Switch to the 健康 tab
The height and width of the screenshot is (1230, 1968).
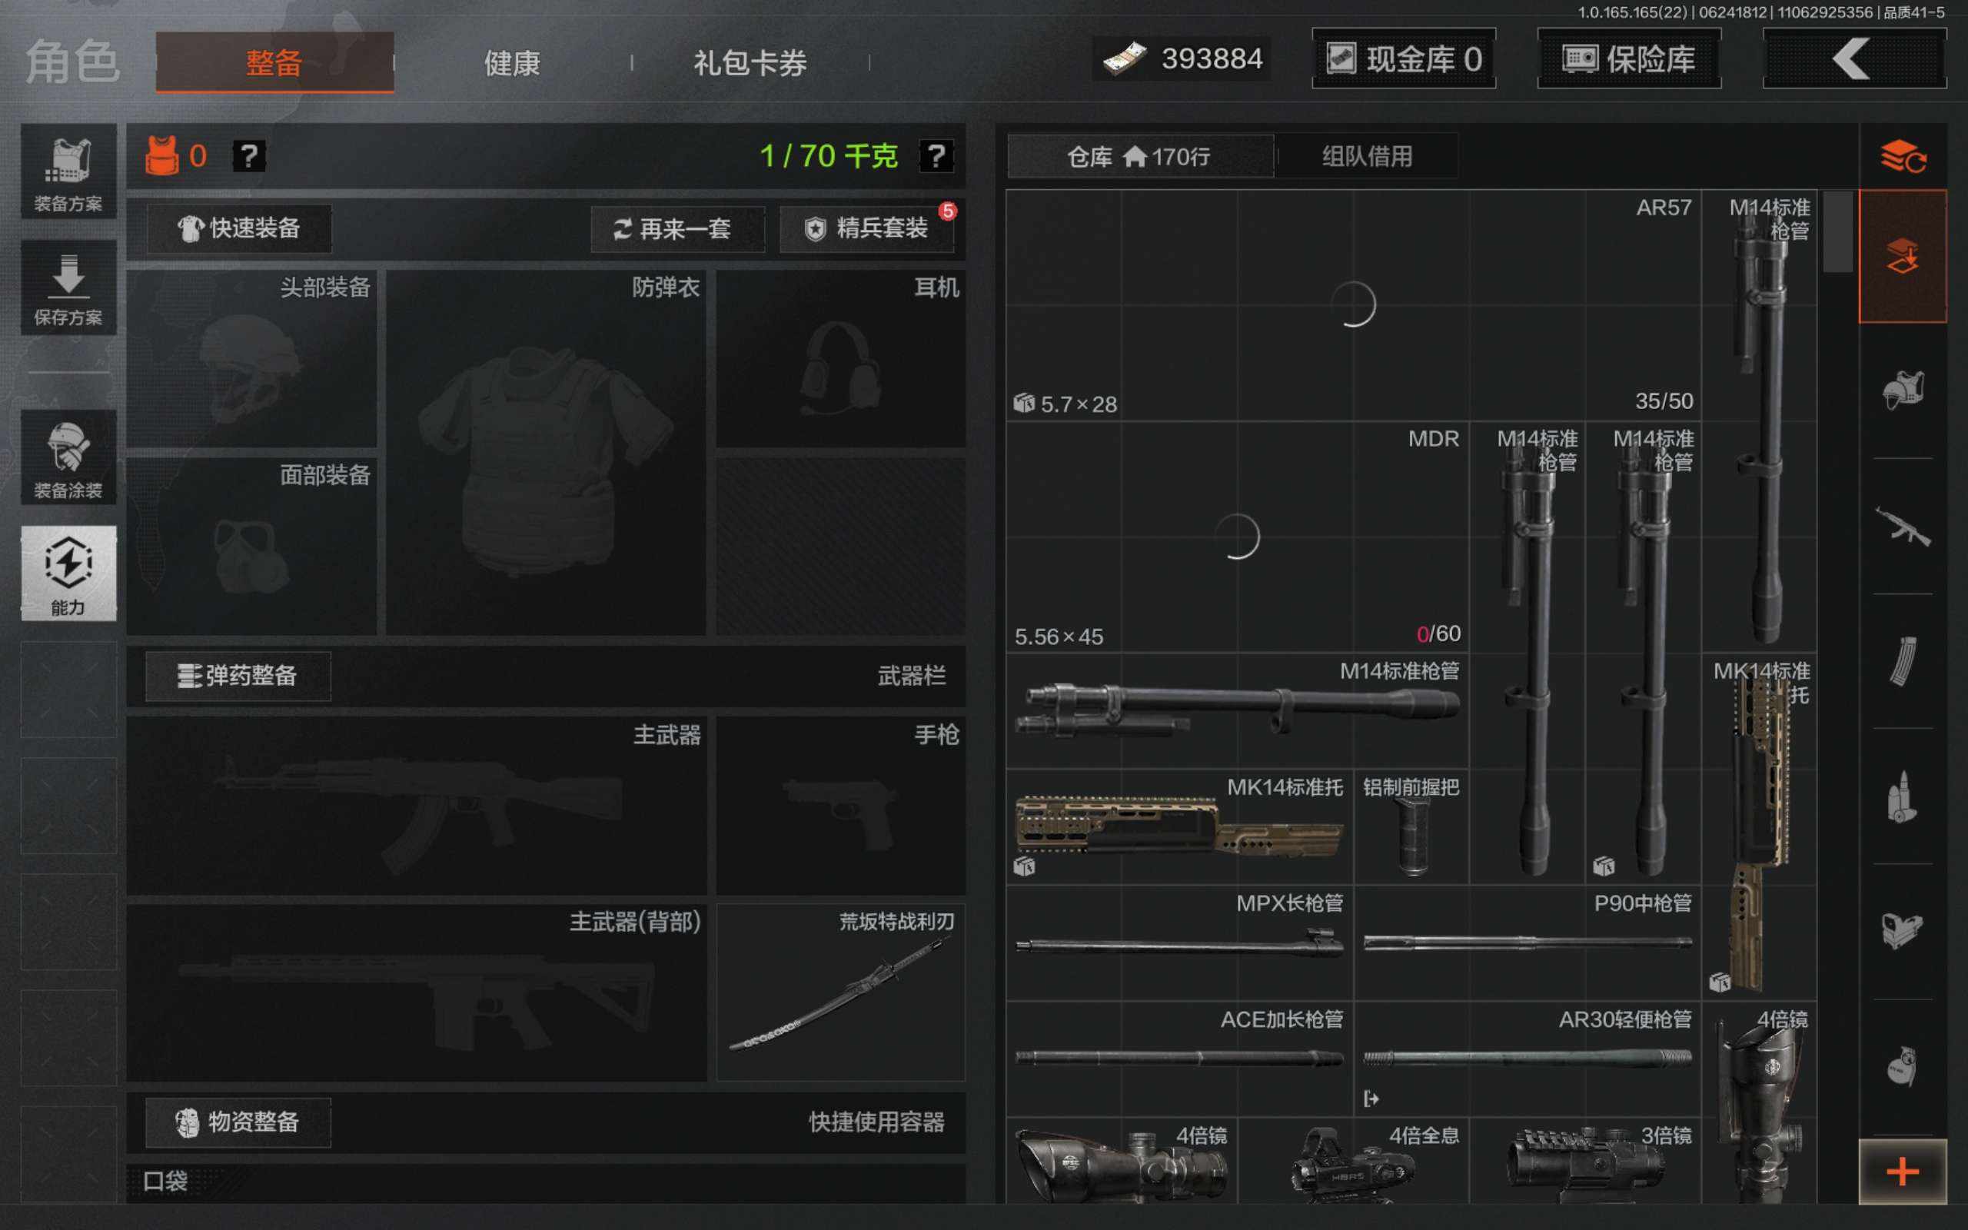(x=512, y=62)
